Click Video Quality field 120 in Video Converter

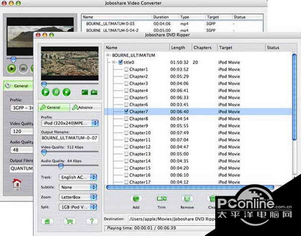[22, 131]
